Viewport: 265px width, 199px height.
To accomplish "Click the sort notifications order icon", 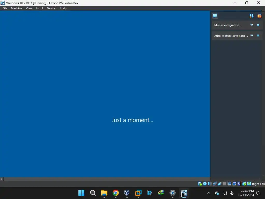I will click(252, 16).
